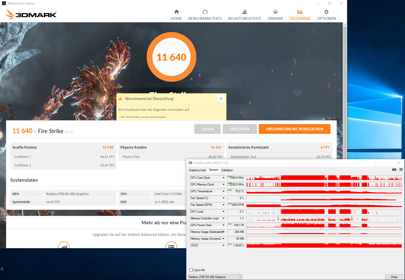The height and width of the screenshot is (280, 405).
Task: Expand Memory Usage (Dynamic) dropdown
Action: point(223,239)
